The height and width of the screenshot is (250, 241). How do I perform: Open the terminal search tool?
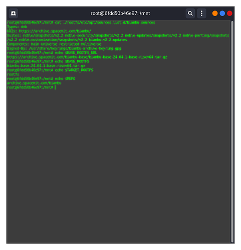tap(190, 13)
